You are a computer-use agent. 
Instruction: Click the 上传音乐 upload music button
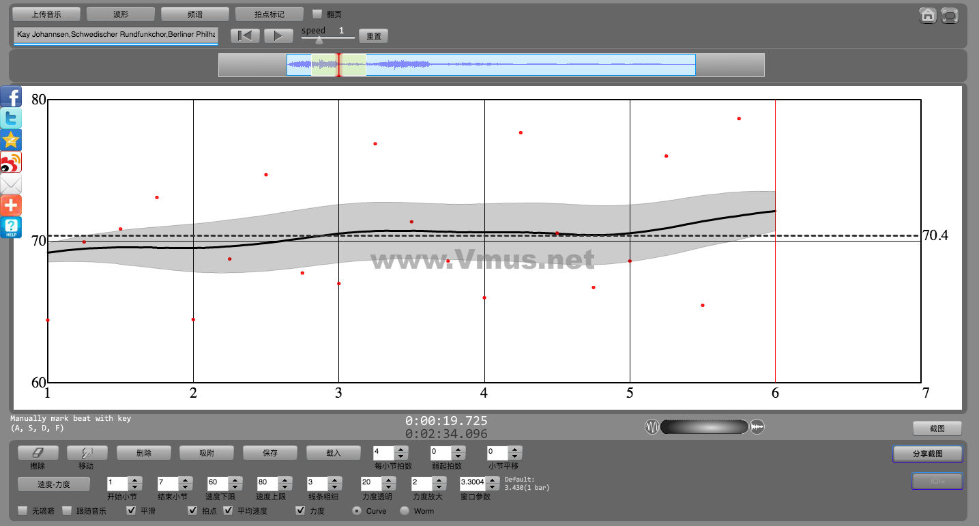46,14
